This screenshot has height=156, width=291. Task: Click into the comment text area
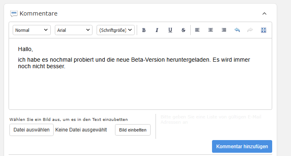tap(140, 74)
